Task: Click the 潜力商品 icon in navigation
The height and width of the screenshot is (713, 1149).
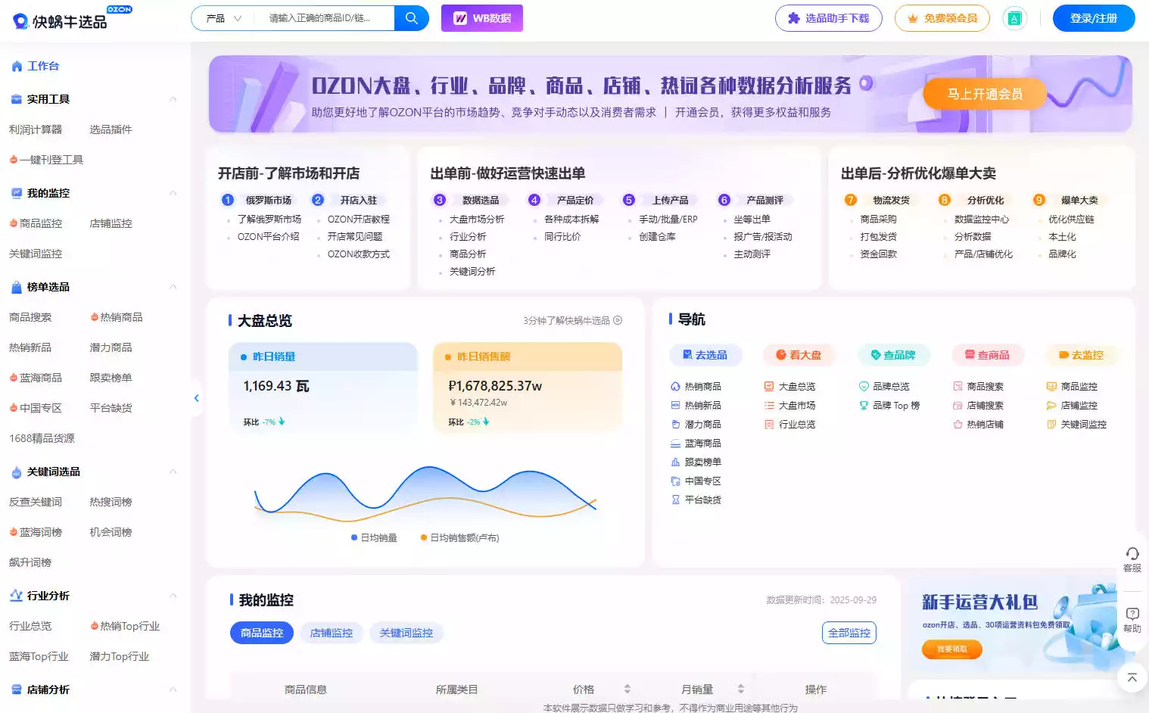Action: point(675,424)
